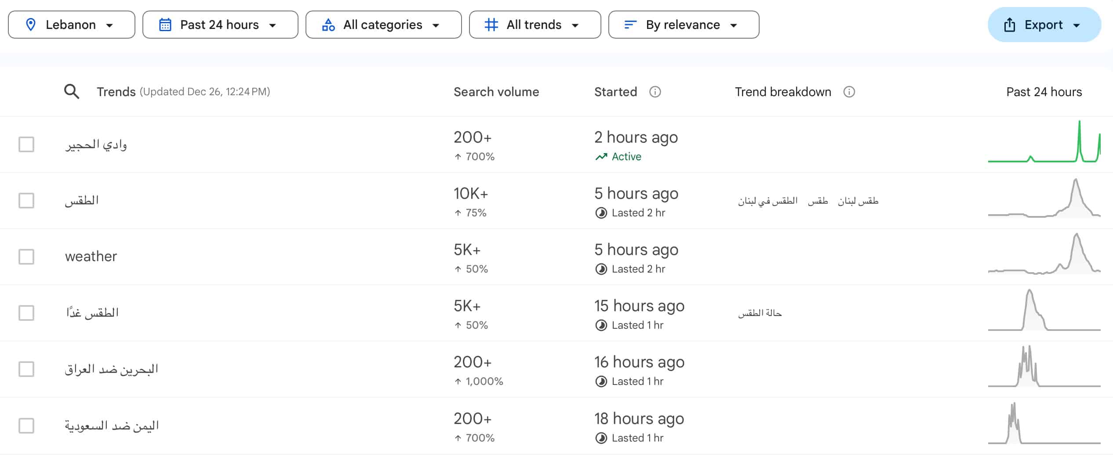1113x460 pixels.
Task: Click the shapes icon in All categories
Action: pos(328,25)
